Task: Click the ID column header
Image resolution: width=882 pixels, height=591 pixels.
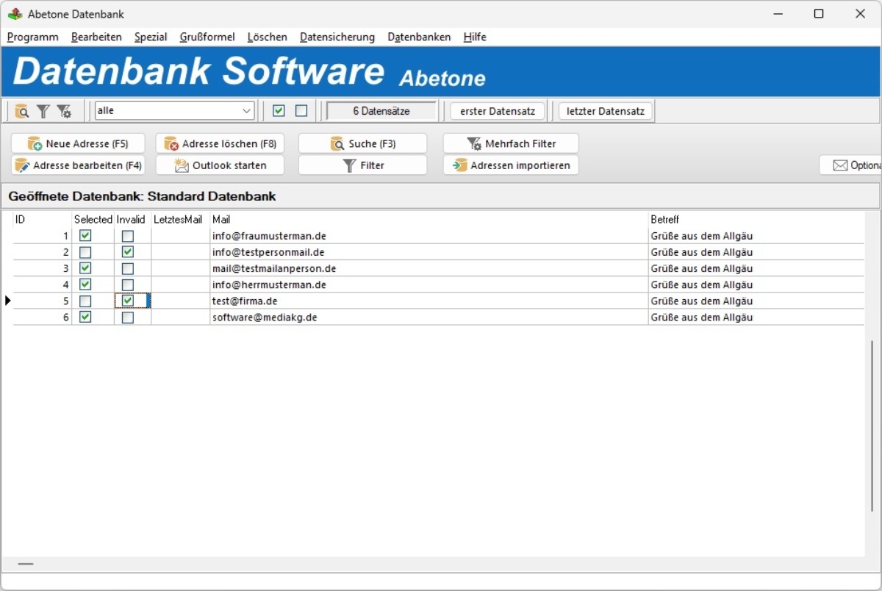Action: click(x=43, y=219)
